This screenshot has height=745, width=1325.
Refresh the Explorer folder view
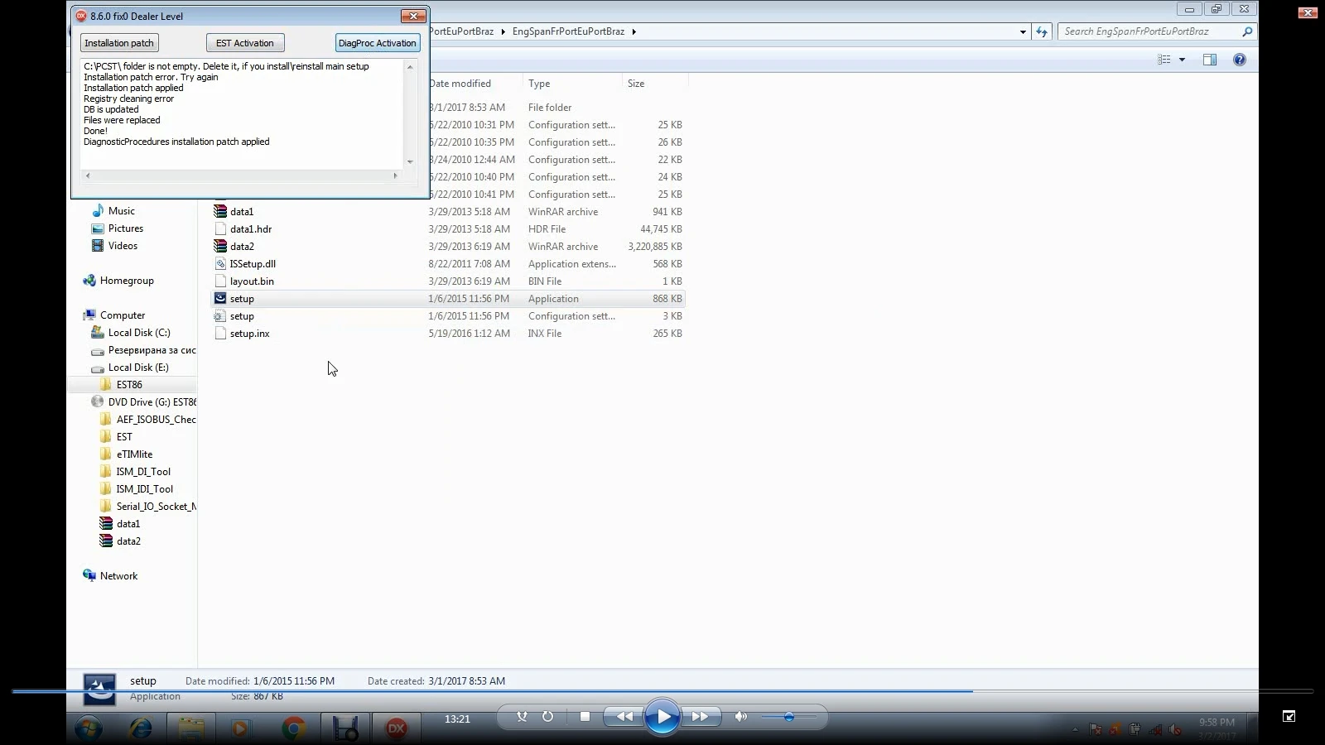click(1042, 32)
